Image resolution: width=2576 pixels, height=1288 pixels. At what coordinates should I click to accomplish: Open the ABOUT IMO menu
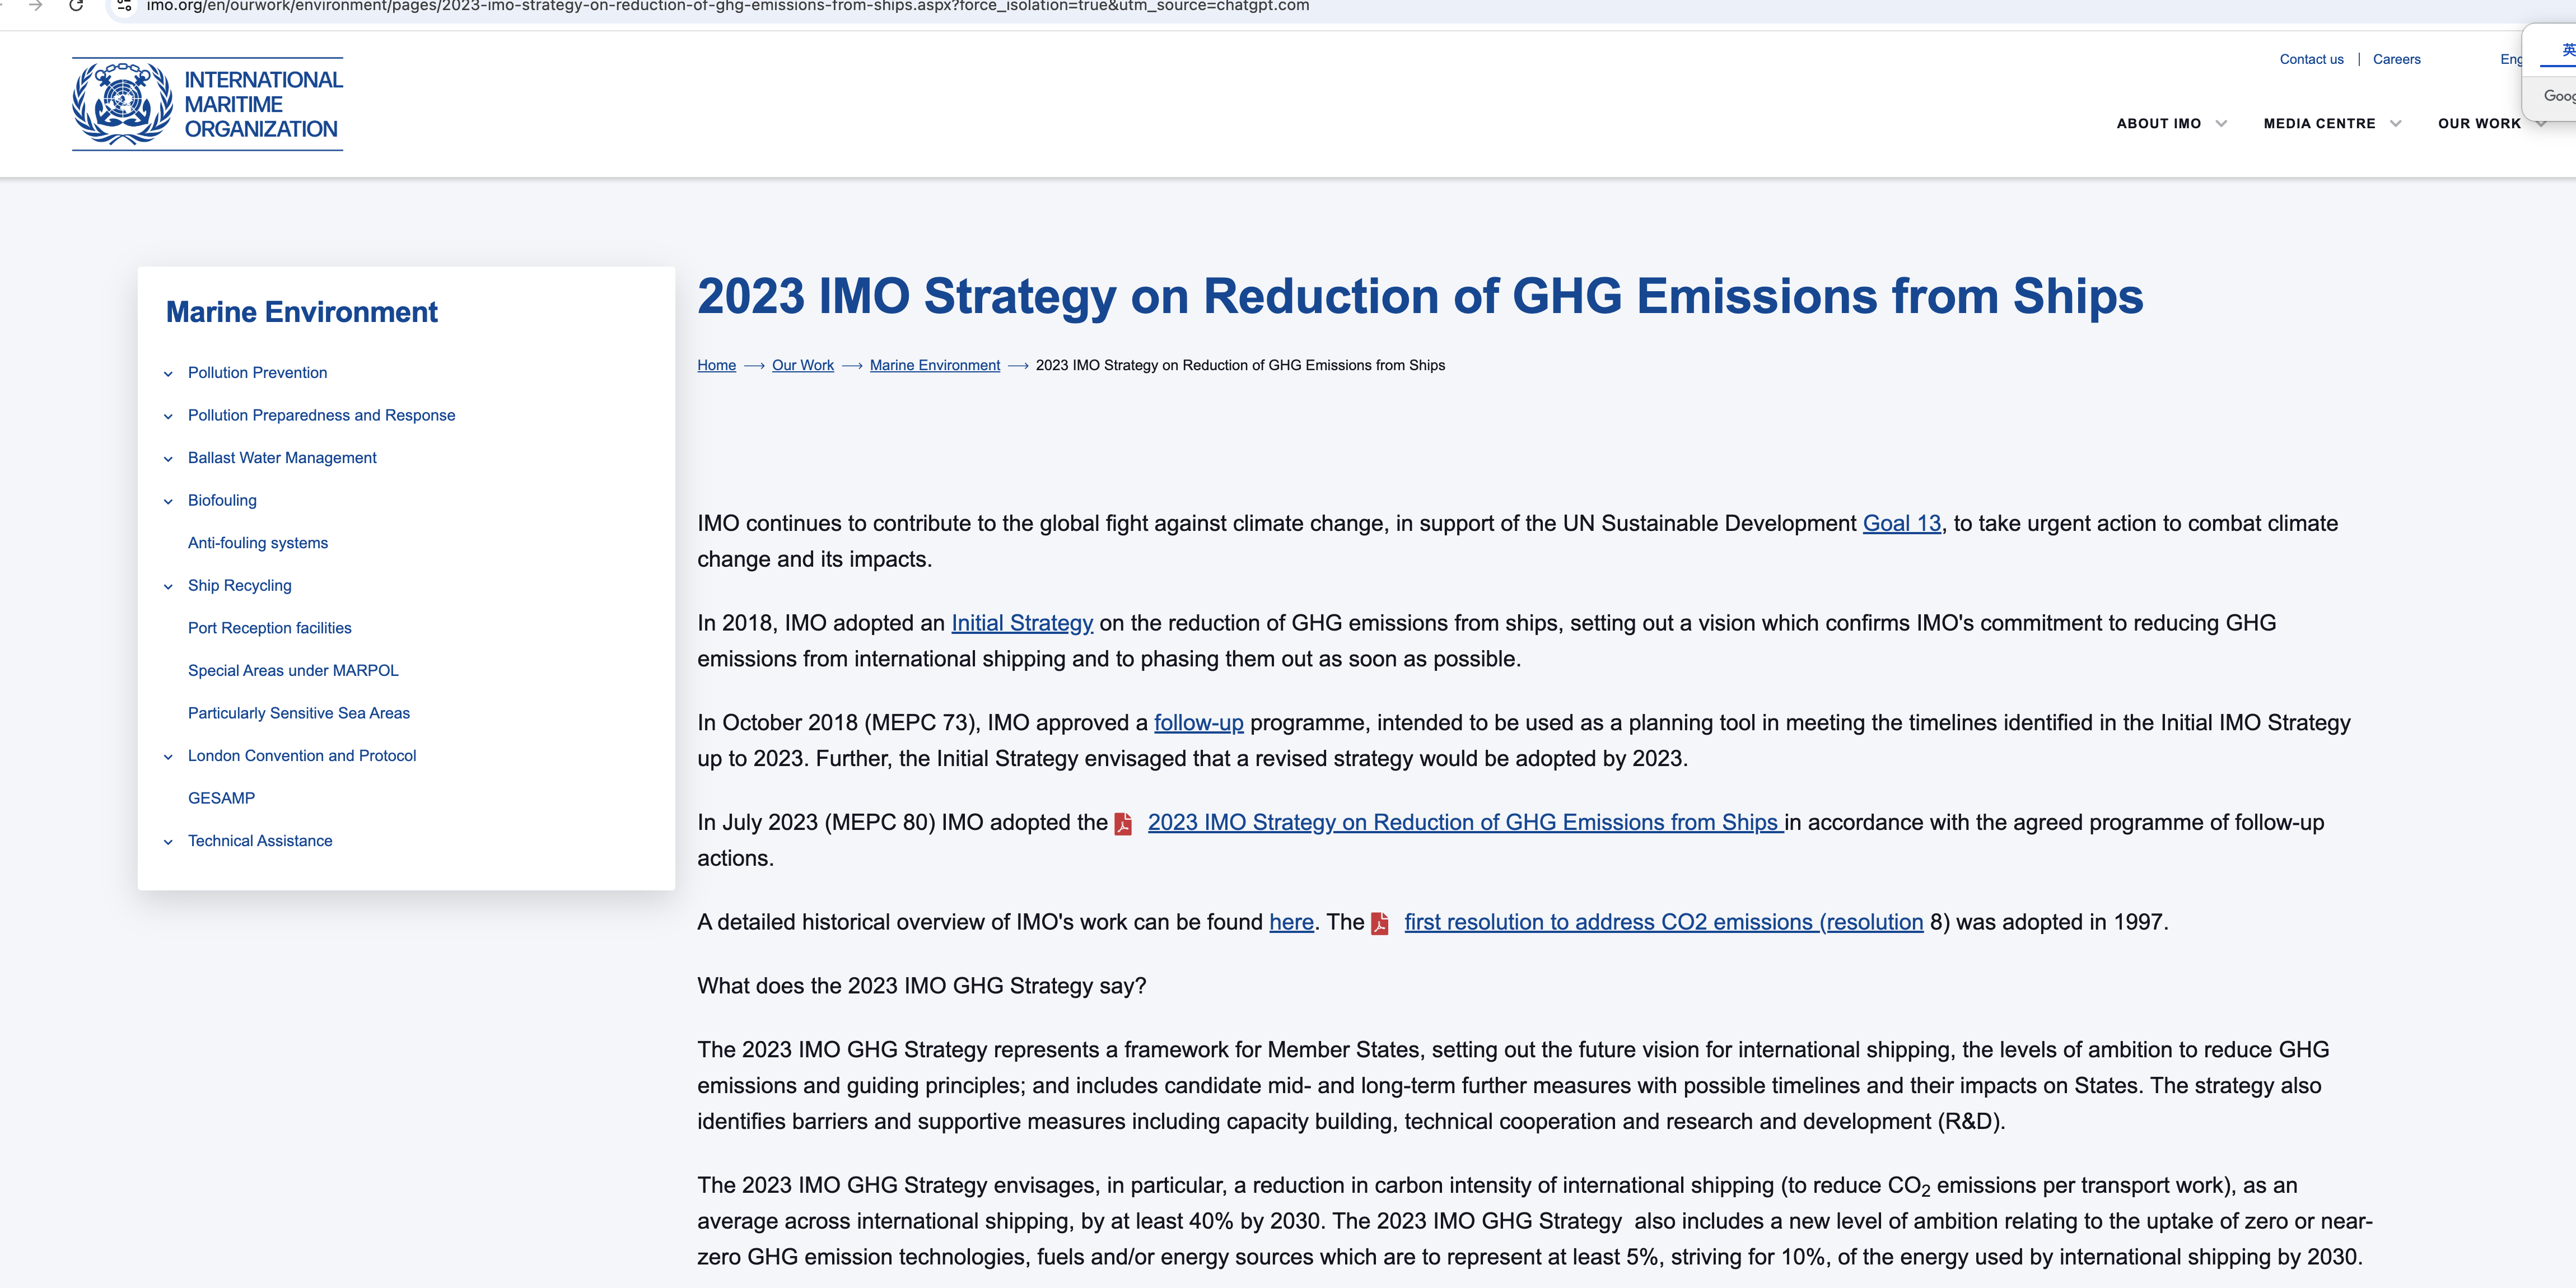[2159, 124]
